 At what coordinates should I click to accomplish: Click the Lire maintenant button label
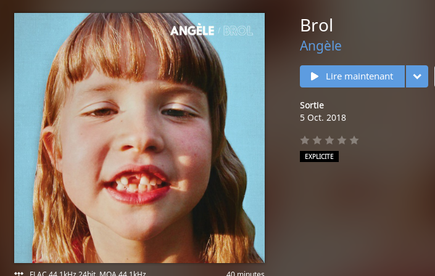click(x=359, y=76)
